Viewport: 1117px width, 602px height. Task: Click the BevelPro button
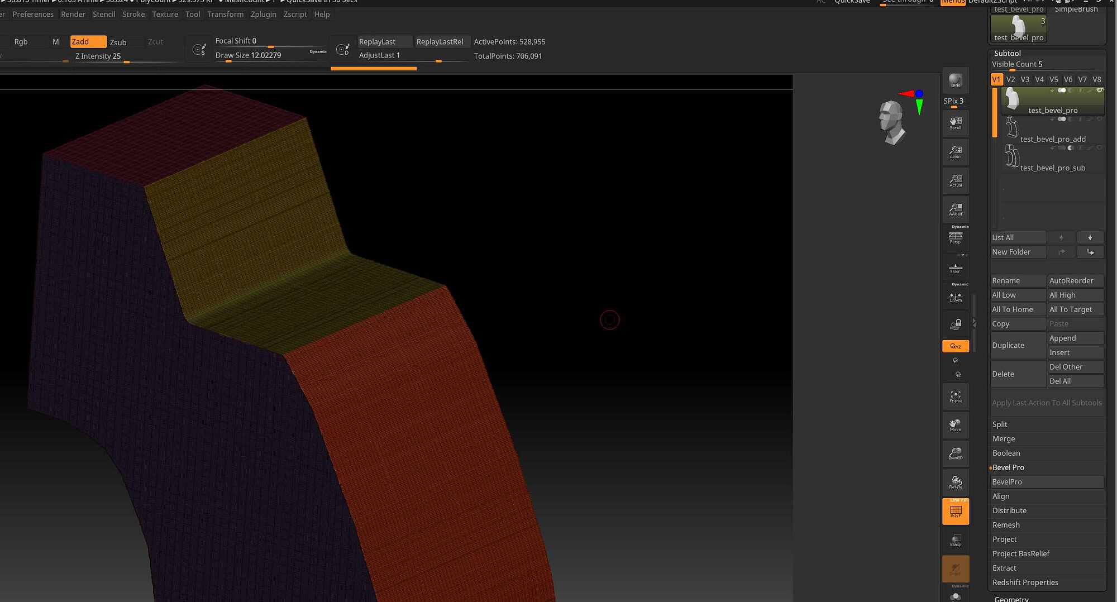(x=1046, y=481)
